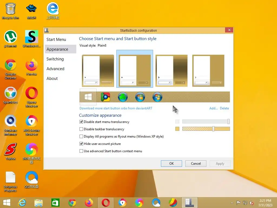Select the Souptoys Playsets desktop icon

(x=11, y=181)
